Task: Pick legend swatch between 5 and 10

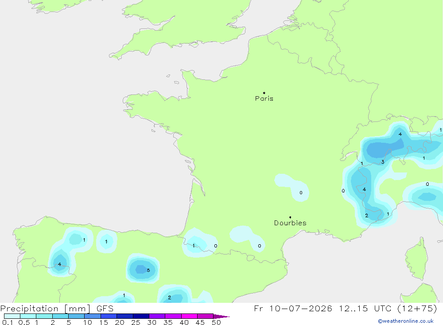Action: tap(77, 316)
